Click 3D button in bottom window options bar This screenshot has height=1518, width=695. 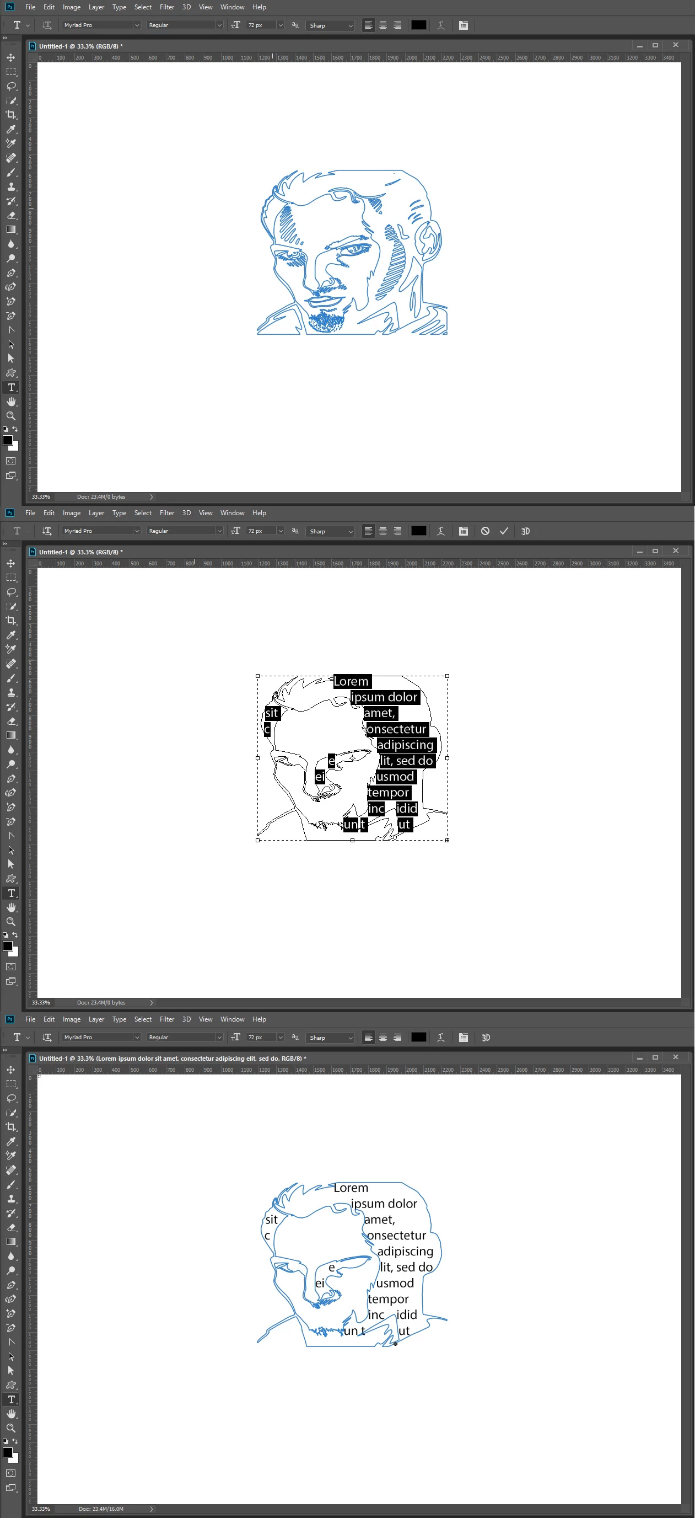486,1037
